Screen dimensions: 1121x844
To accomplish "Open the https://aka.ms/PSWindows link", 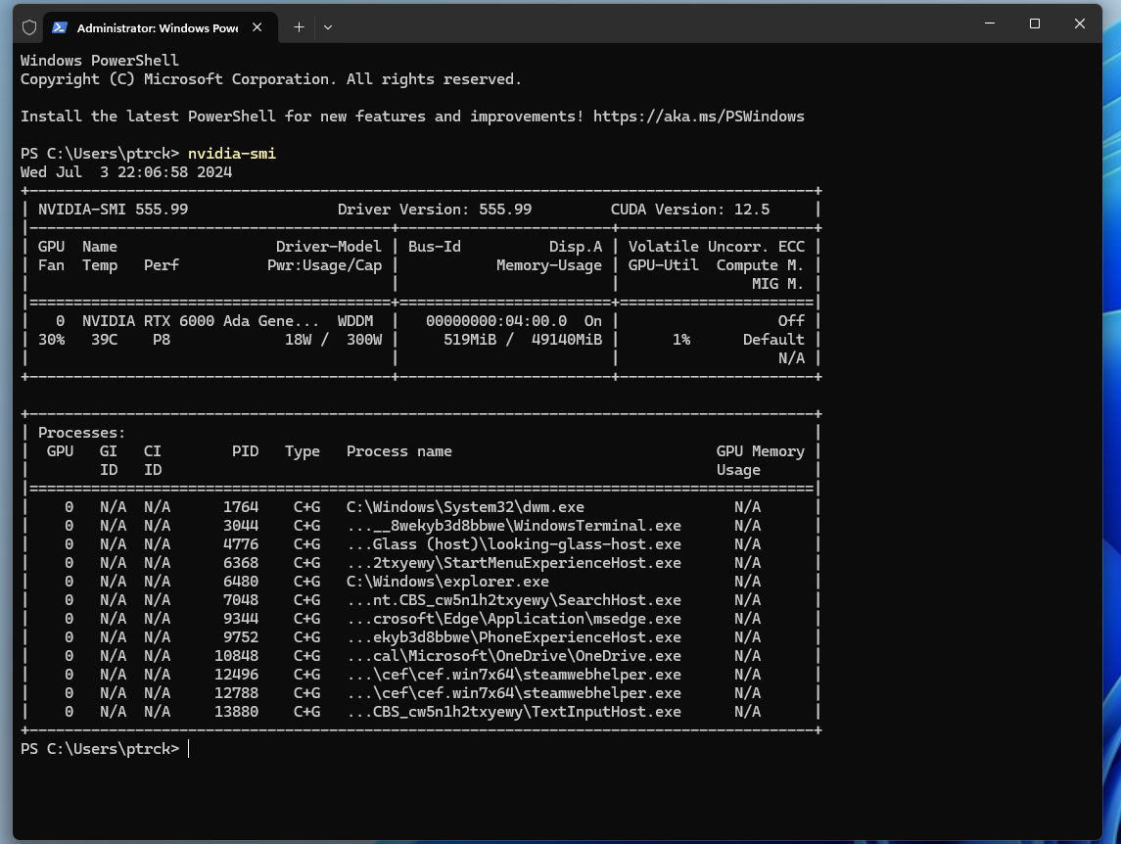I will (x=698, y=117).
